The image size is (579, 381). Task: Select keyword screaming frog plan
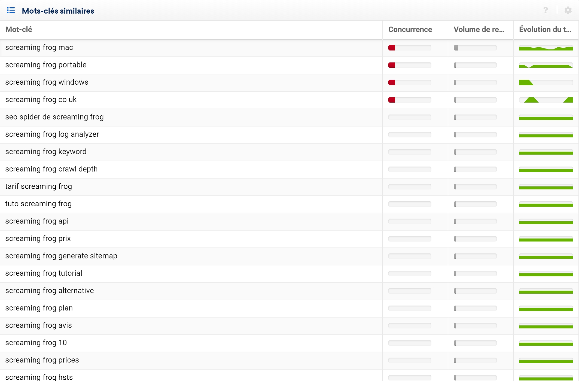click(x=39, y=308)
